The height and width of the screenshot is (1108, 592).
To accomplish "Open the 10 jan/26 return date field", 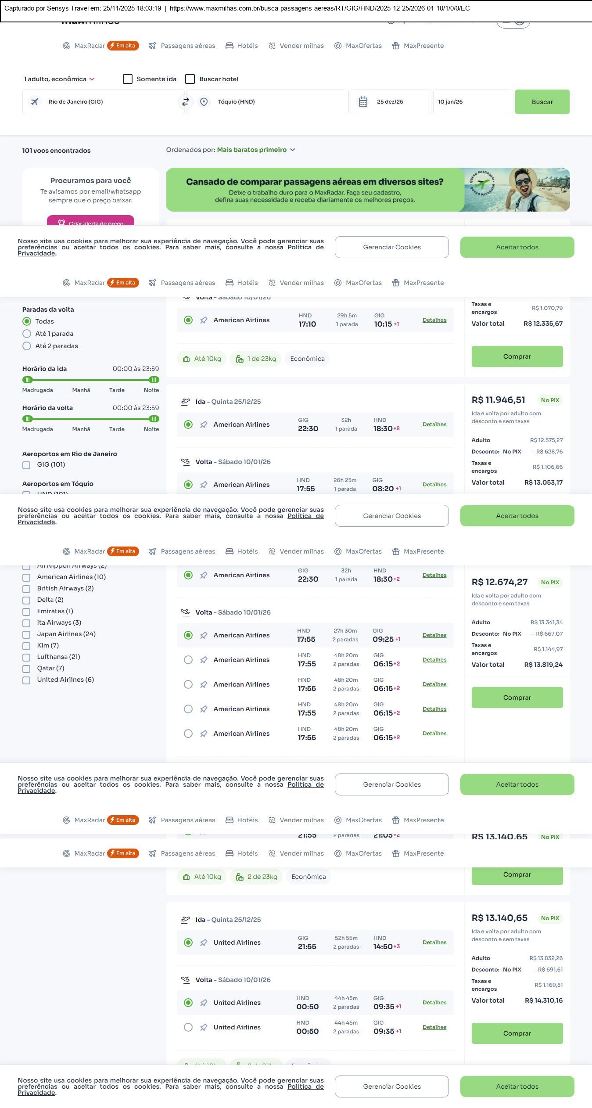I will coord(473,102).
